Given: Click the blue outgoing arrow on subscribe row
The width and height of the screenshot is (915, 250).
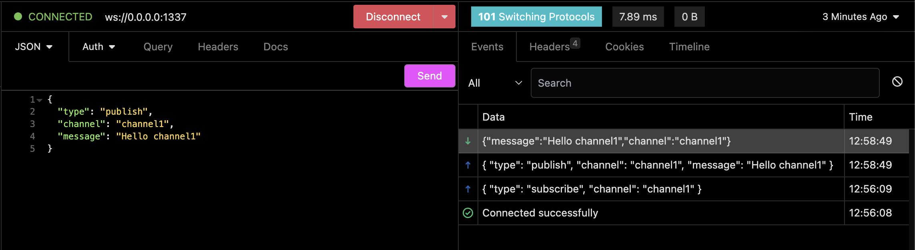Looking at the screenshot, I should point(468,189).
